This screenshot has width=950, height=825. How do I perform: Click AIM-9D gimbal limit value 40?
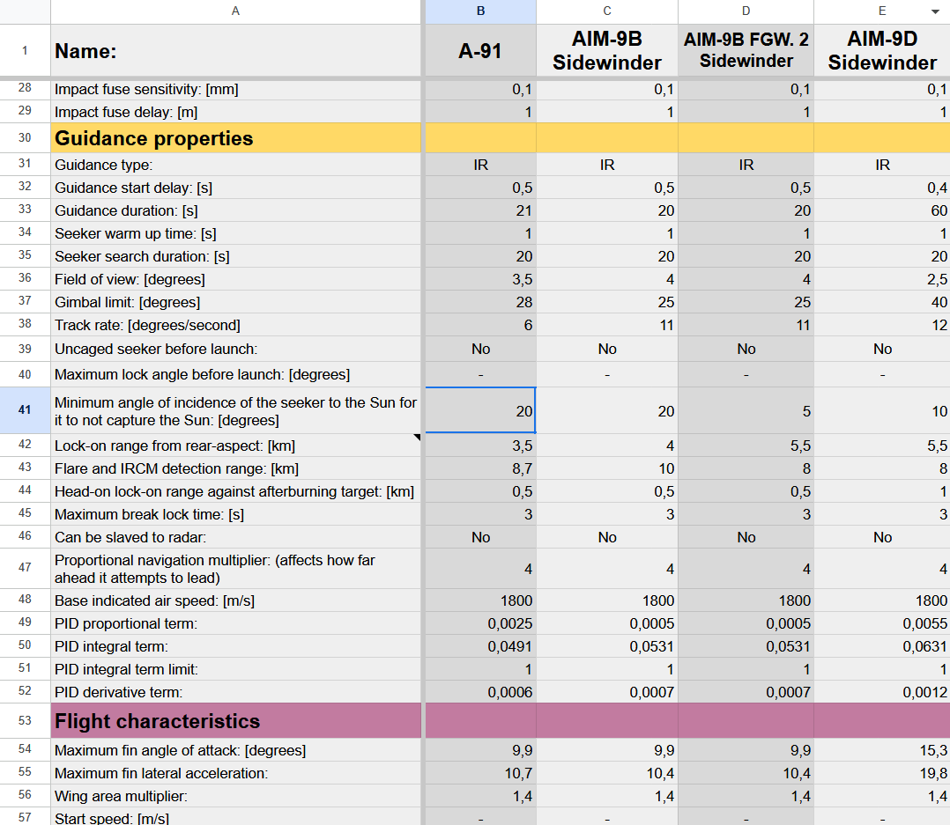(882, 302)
